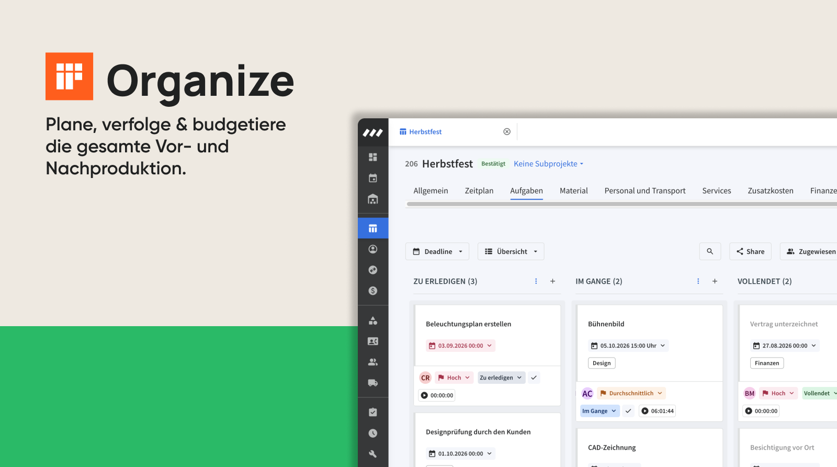837x467 pixels.
Task: Open the warehouse icon in sidebar
Action: (x=373, y=199)
